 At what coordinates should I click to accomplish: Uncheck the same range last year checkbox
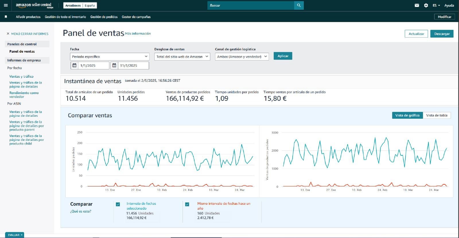[187, 204]
